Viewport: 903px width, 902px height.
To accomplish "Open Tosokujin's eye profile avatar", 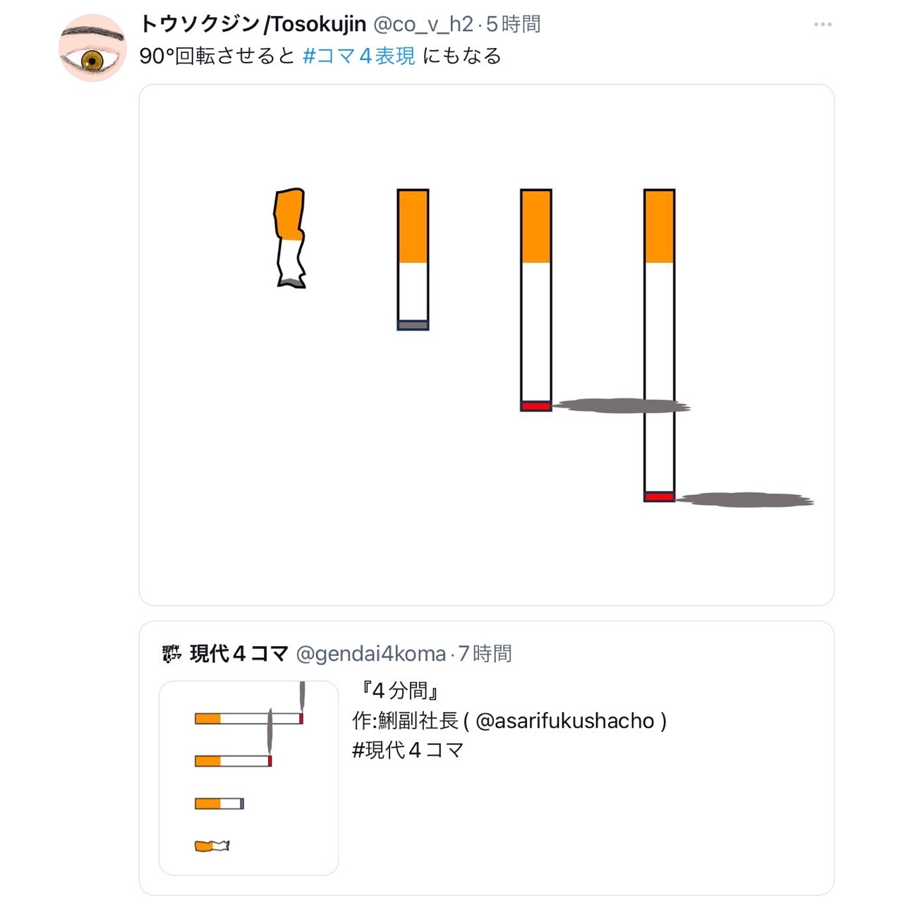I will point(92,48).
